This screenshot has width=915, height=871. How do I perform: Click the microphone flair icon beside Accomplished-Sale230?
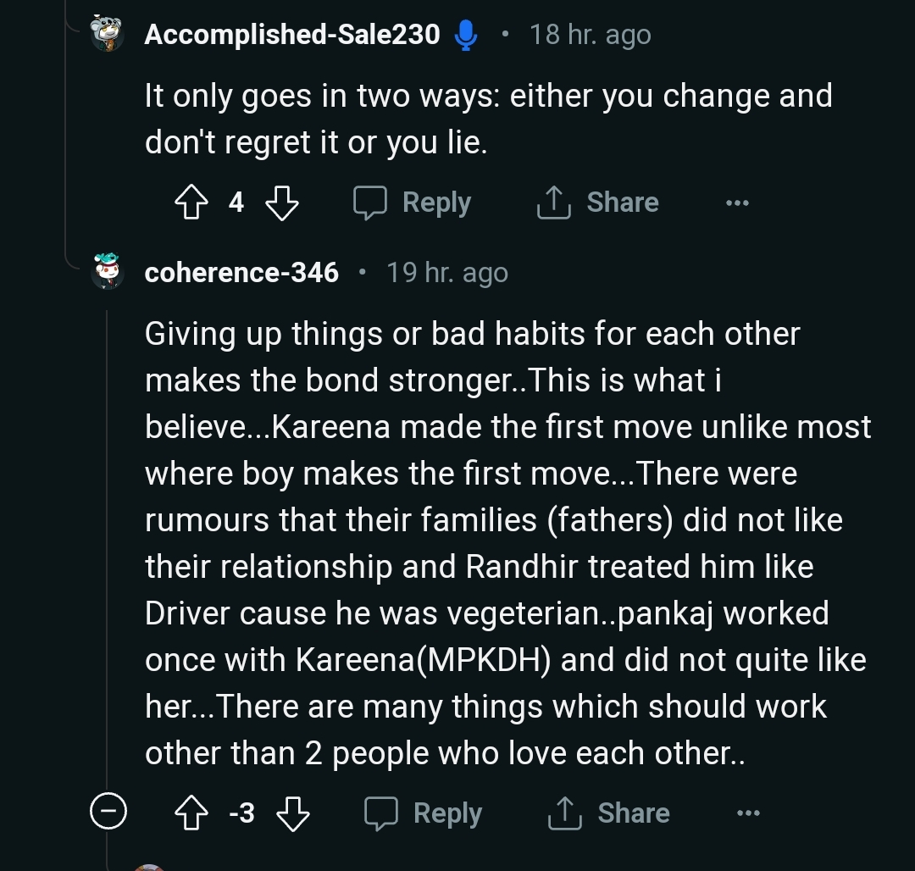pyautogui.click(x=465, y=35)
